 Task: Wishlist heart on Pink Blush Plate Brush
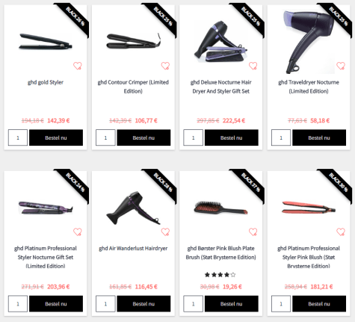[253, 232]
